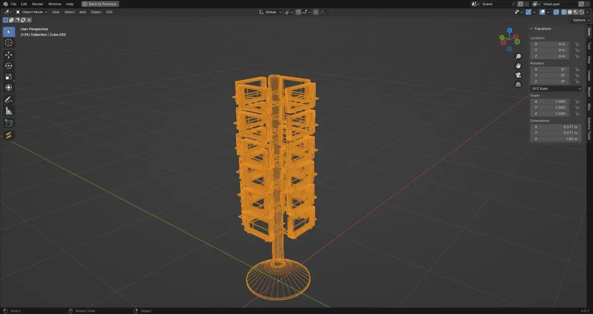Switch to Solid shading
The height and width of the screenshot is (314, 593).
click(570, 12)
